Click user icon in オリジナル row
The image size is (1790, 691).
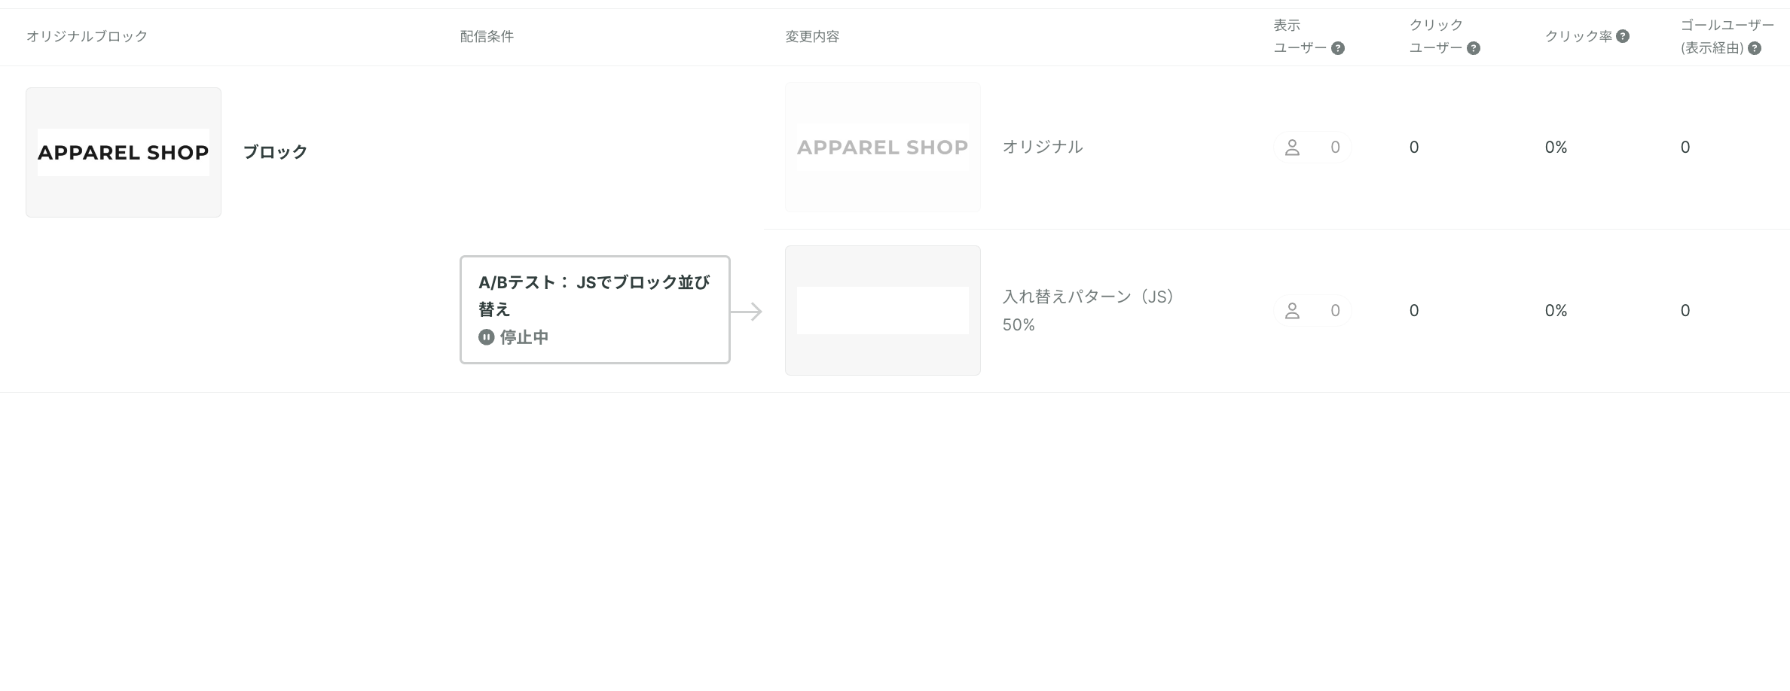point(1292,148)
